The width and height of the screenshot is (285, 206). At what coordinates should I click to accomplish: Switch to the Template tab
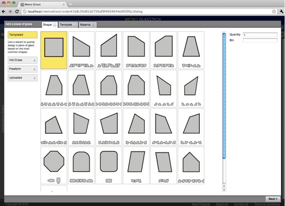tap(68, 24)
